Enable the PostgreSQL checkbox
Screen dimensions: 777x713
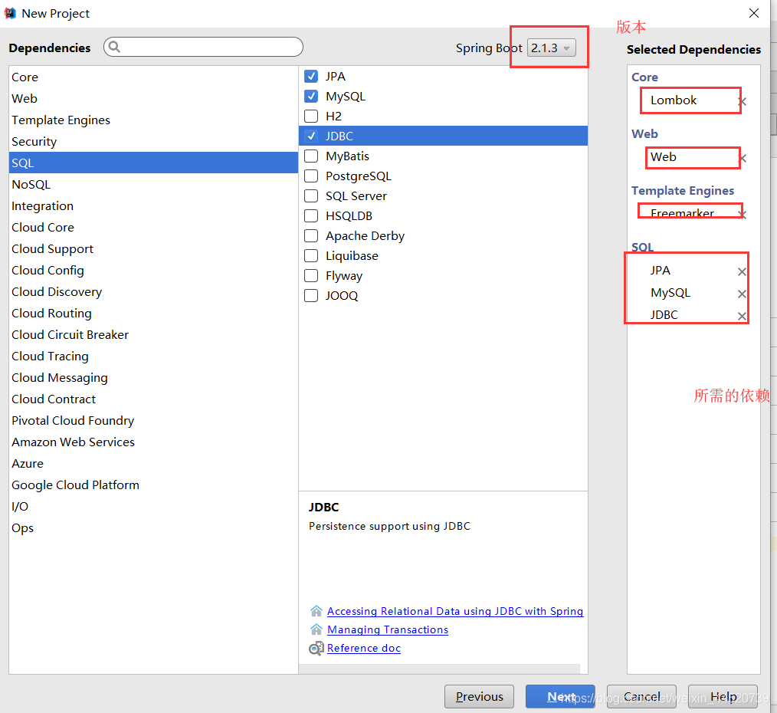coord(311,176)
